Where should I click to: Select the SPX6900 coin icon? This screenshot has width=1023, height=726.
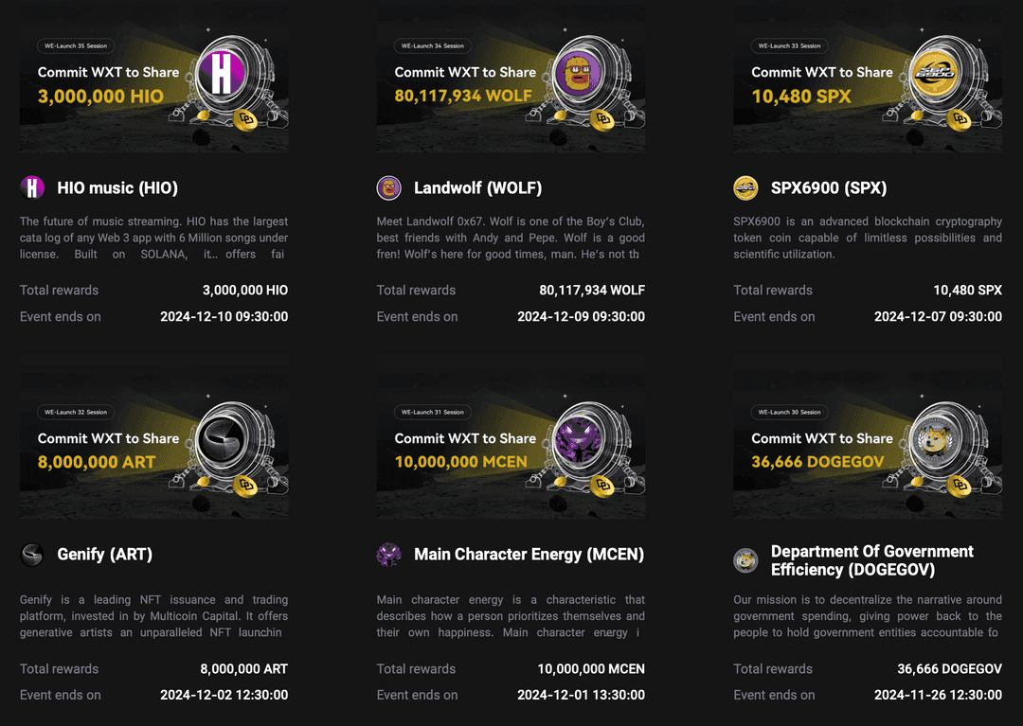click(x=745, y=186)
